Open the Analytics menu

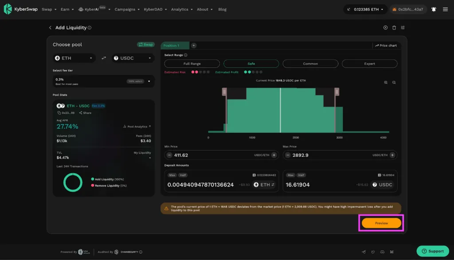click(182, 9)
